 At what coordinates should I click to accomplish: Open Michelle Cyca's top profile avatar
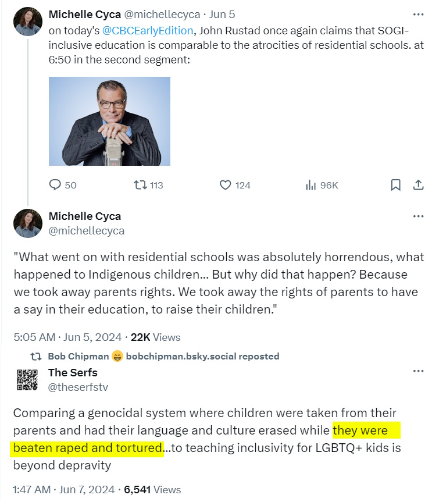click(27, 22)
